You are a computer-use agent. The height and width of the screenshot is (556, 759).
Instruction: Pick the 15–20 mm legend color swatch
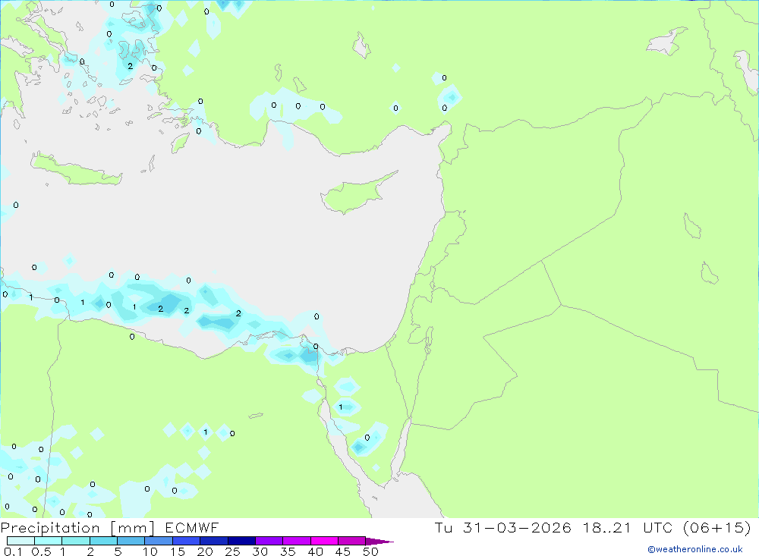click(187, 541)
